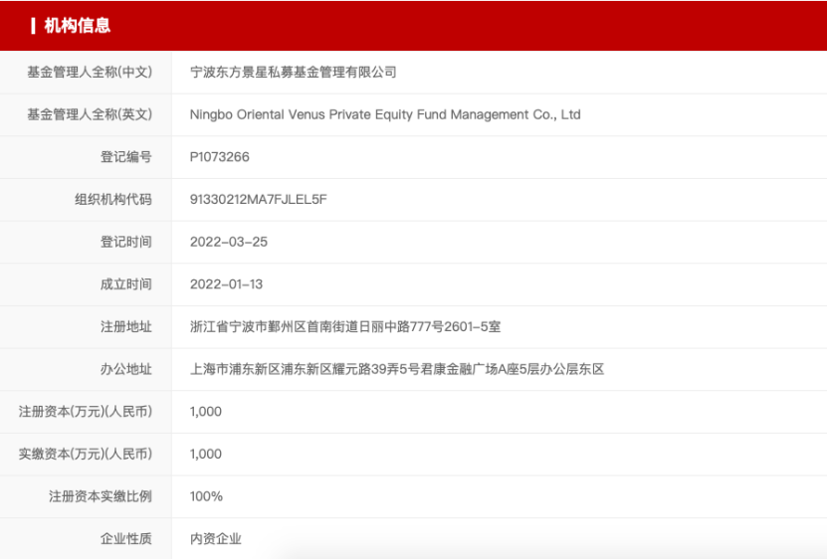Viewport: 827px width, 559px height.
Task: Select label 基金管理人全称(中文)
Action: tap(90, 73)
